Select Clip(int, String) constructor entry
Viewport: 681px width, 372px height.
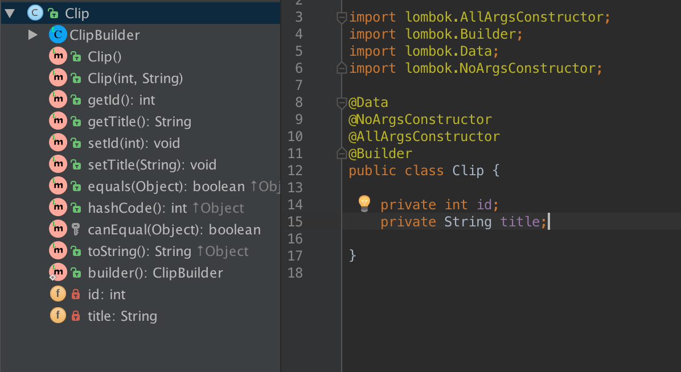tap(136, 78)
